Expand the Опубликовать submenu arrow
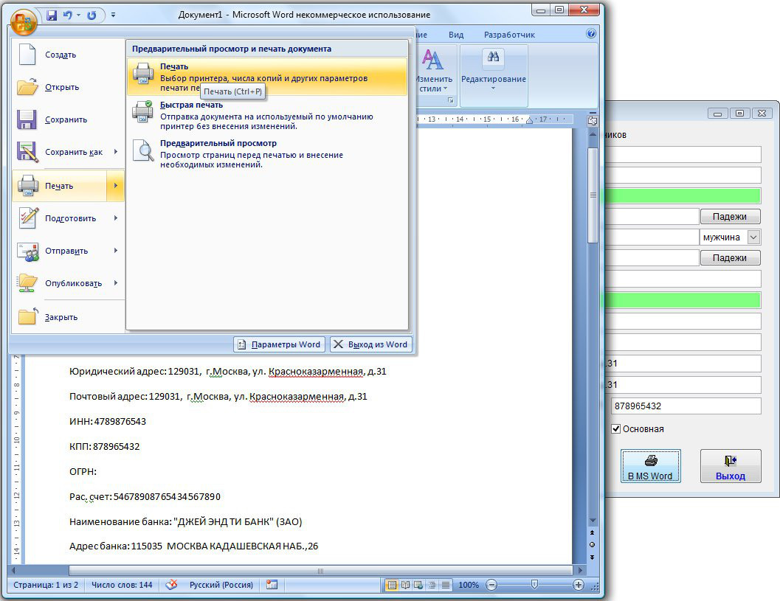The image size is (780, 601). pos(115,283)
